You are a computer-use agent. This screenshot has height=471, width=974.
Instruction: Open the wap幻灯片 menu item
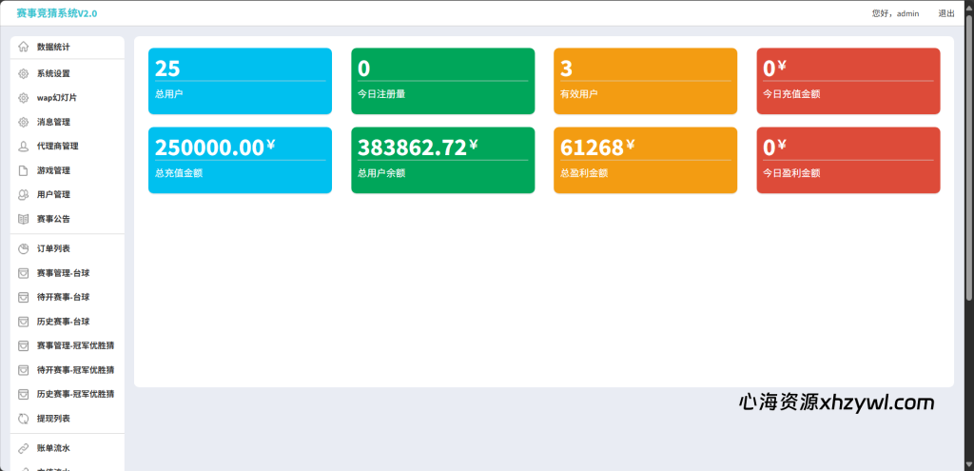pos(56,97)
